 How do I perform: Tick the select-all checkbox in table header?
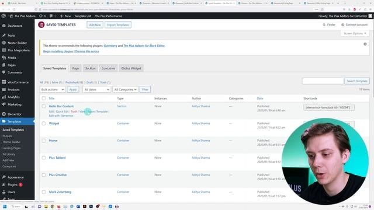(x=44, y=99)
